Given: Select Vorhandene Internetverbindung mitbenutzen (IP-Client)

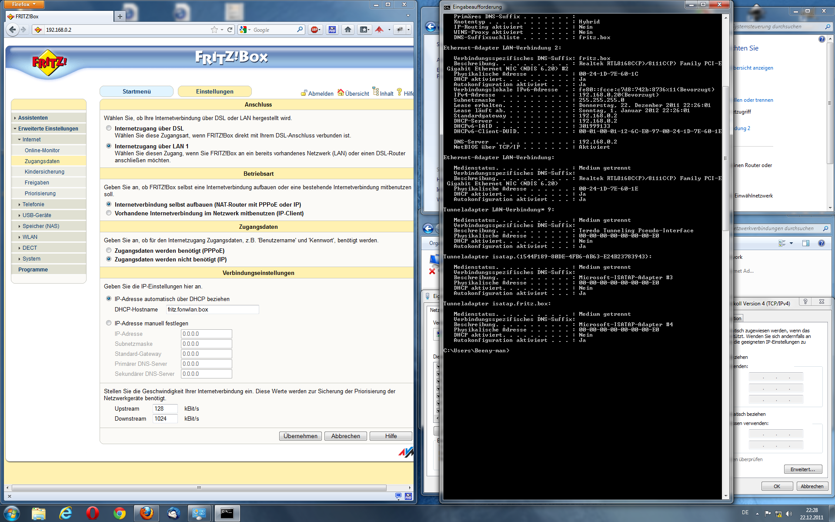Looking at the screenshot, I should [x=109, y=213].
